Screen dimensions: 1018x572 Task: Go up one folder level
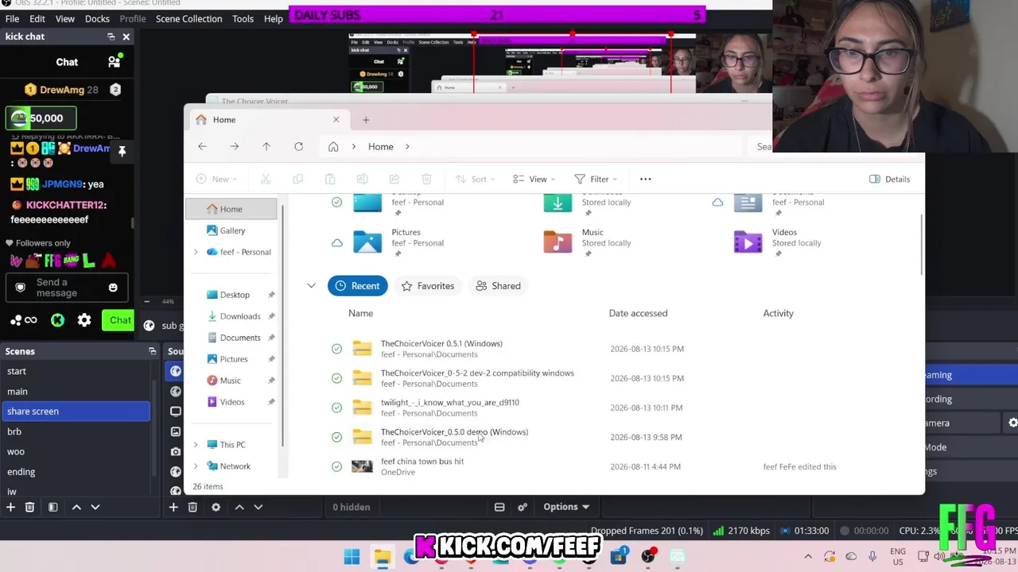(266, 146)
